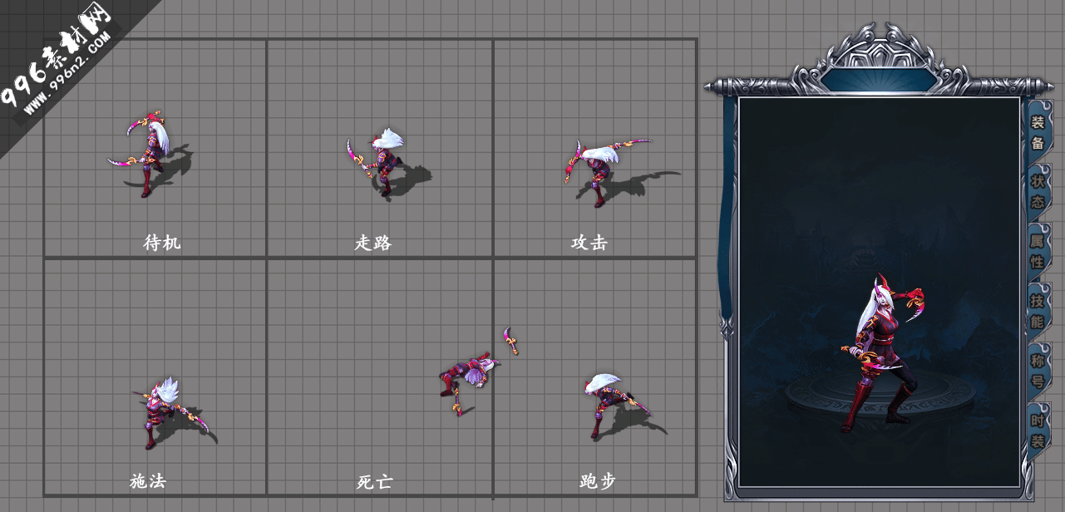Click the 走路 label
The height and width of the screenshot is (512, 1065).
click(373, 243)
